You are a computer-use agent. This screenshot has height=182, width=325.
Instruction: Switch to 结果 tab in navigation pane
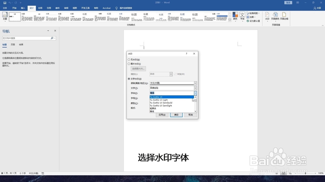[21, 45]
